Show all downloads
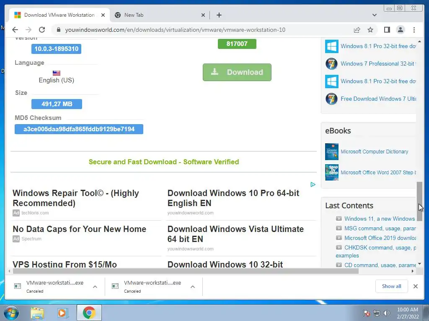 tap(392, 286)
